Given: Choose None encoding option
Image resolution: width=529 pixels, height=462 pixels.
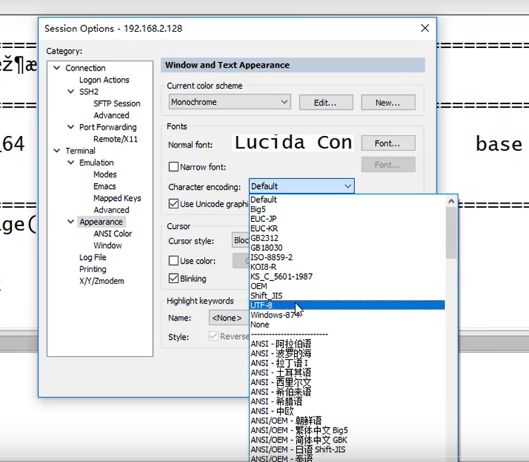Looking at the screenshot, I should coord(347,325).
